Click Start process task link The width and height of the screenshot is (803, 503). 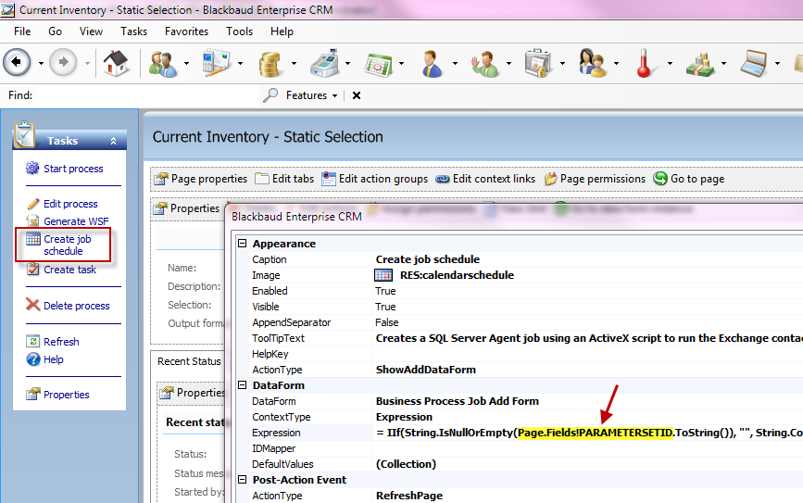73,169
